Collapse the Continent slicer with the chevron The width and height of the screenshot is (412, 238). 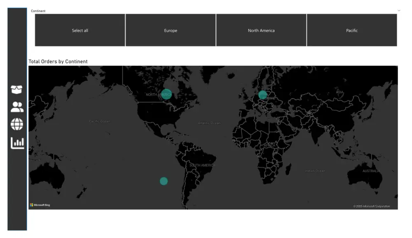398,10
